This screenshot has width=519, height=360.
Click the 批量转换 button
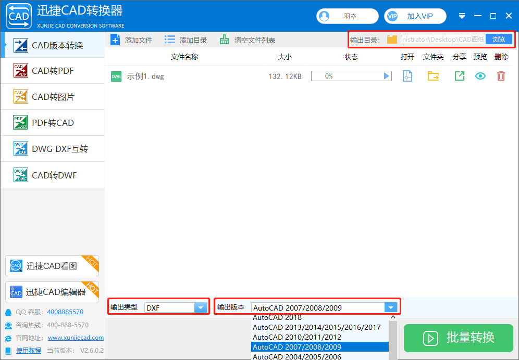[x=459, y=338]
